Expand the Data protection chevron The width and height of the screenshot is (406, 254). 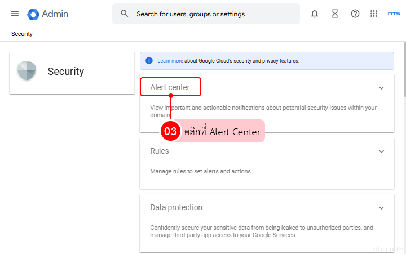381,208
